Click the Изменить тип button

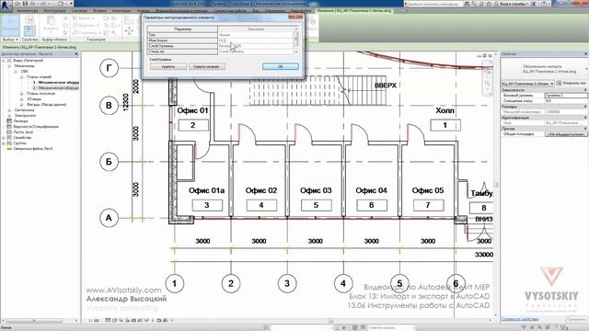click(x=572, y=84)
